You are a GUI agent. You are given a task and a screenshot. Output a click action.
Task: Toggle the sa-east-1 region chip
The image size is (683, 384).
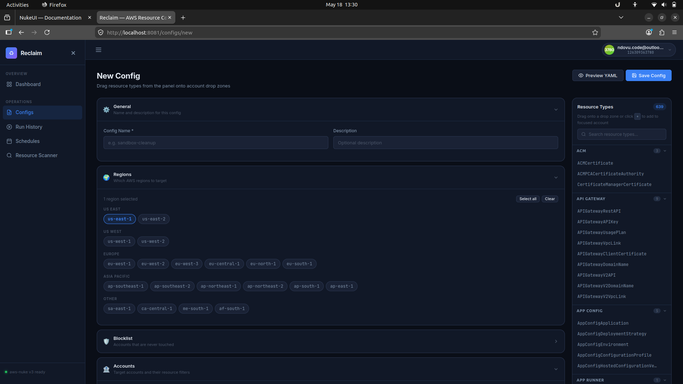point(119,309)
